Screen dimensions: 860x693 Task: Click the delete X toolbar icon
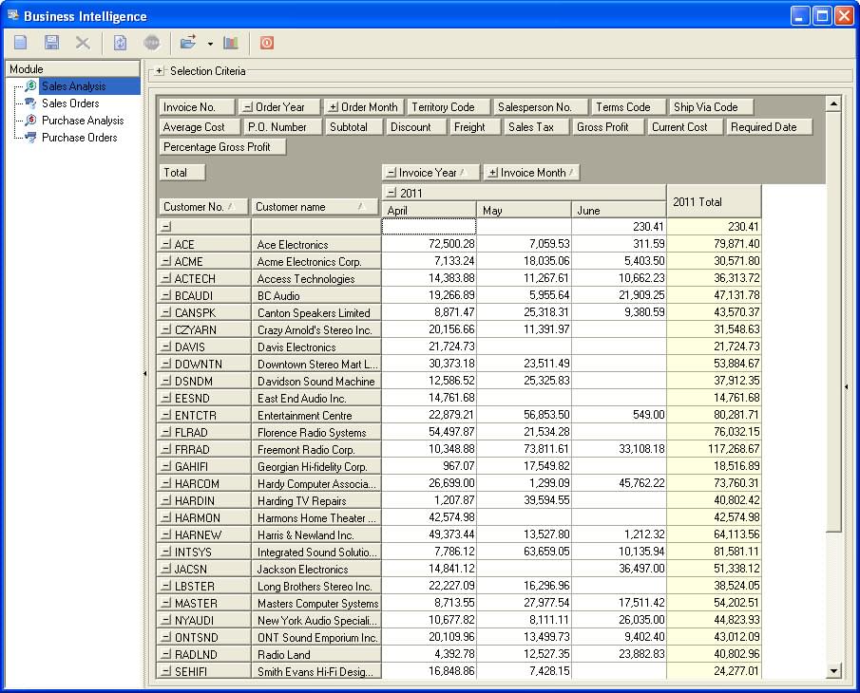tap(83, 43)
